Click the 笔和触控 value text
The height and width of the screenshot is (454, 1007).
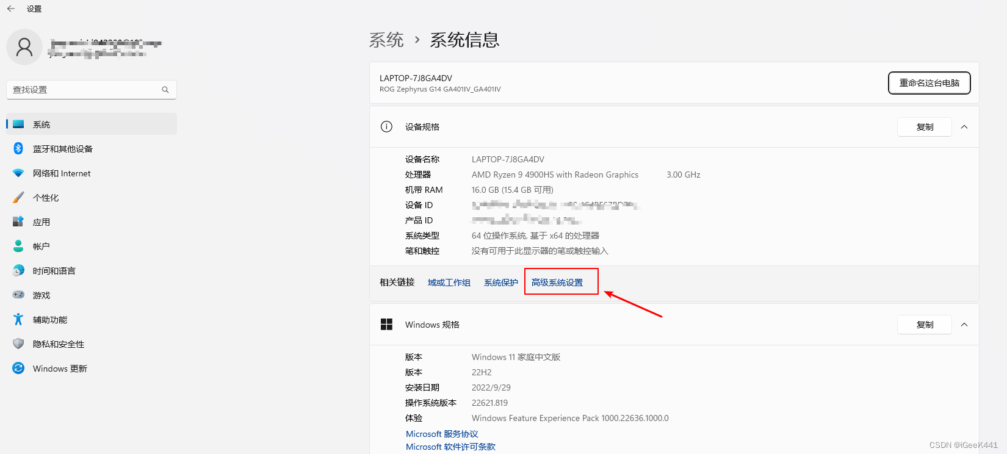540,251
